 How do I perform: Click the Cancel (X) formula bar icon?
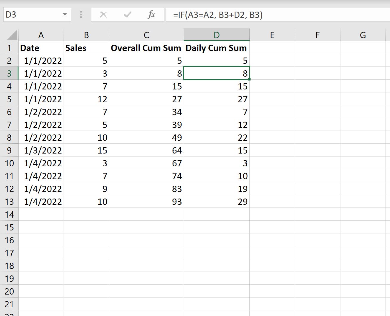click(103, 15)
